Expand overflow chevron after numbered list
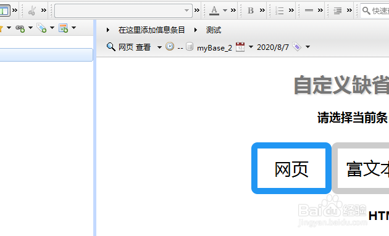The width and height of the screenshot is (389, 236). coord(291,10)
